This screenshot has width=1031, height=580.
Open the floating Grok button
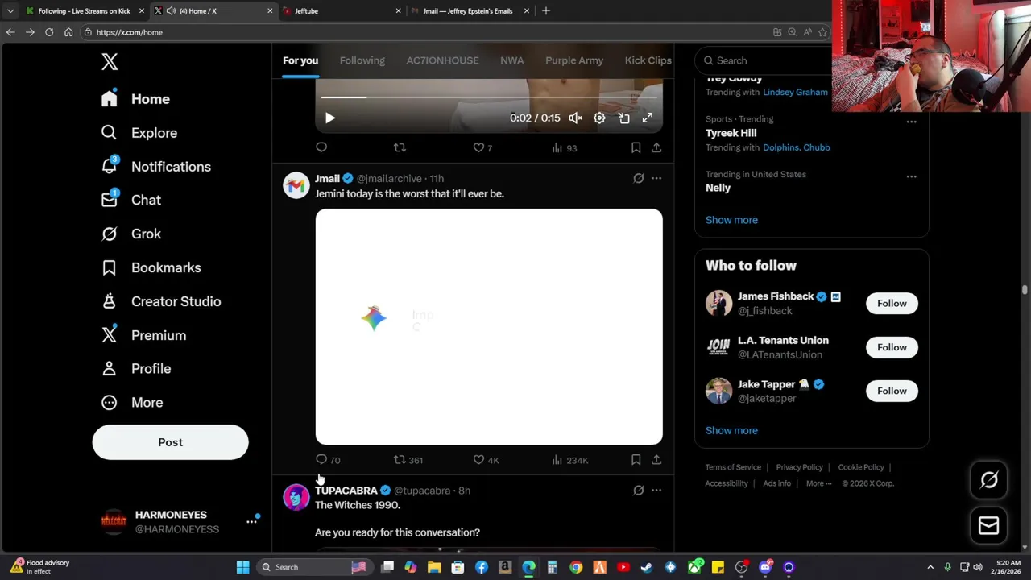click(989, 480)
